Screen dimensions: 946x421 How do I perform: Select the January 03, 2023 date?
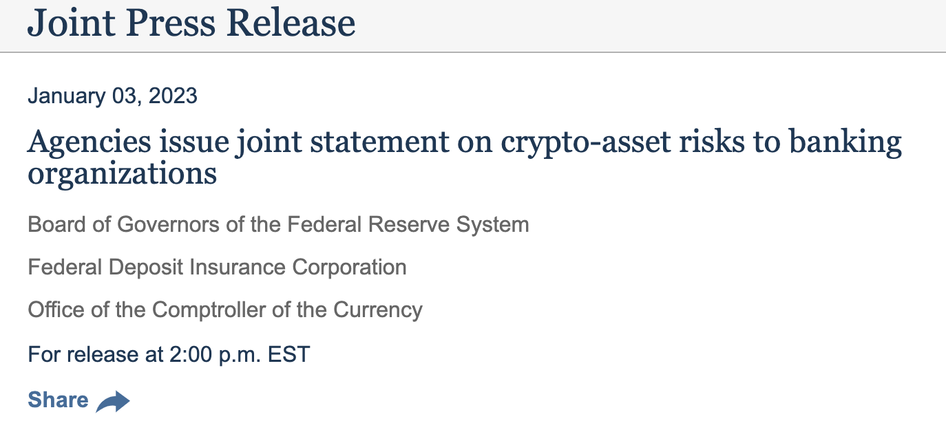coord(112,96)
